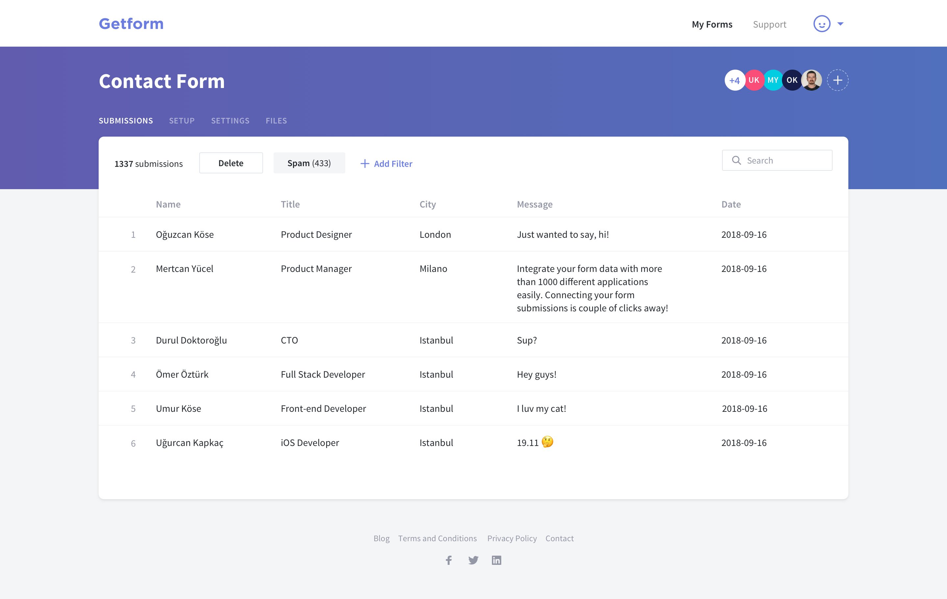Switch to the Setup tab
Screen dimensions: 947x599
182,121
